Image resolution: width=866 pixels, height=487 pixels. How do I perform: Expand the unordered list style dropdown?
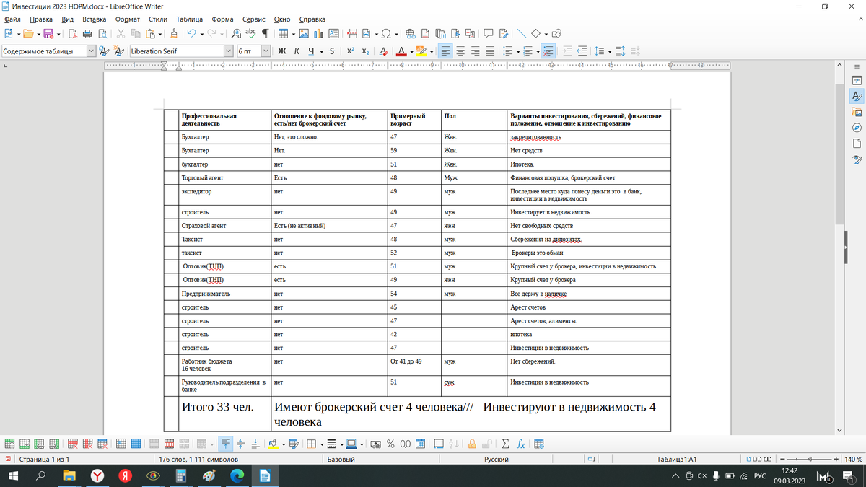[517, 51]
